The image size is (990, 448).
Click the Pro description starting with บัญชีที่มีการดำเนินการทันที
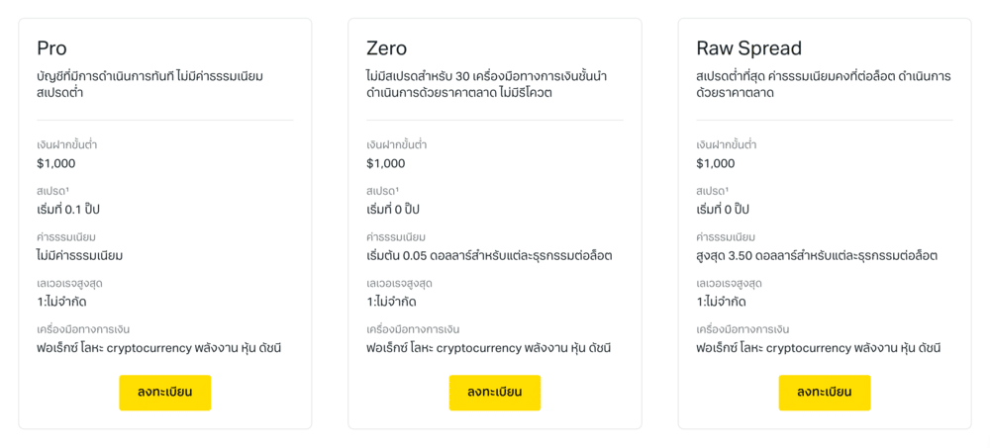pyautogui.click(x=149, y=84)
